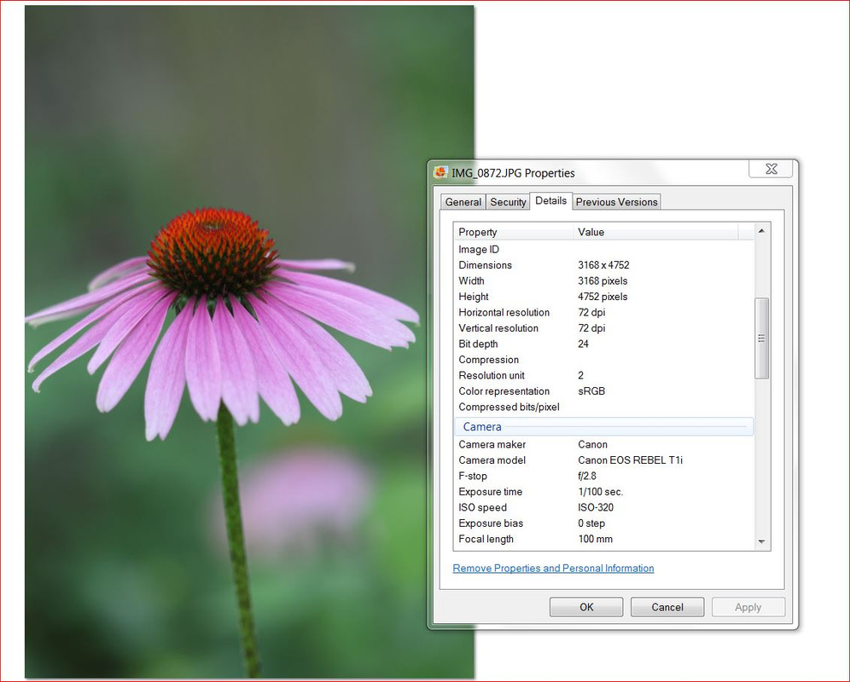850x682 pixels.
Task: Close the Properties dialog with the X button
Action: click(771, 169)
